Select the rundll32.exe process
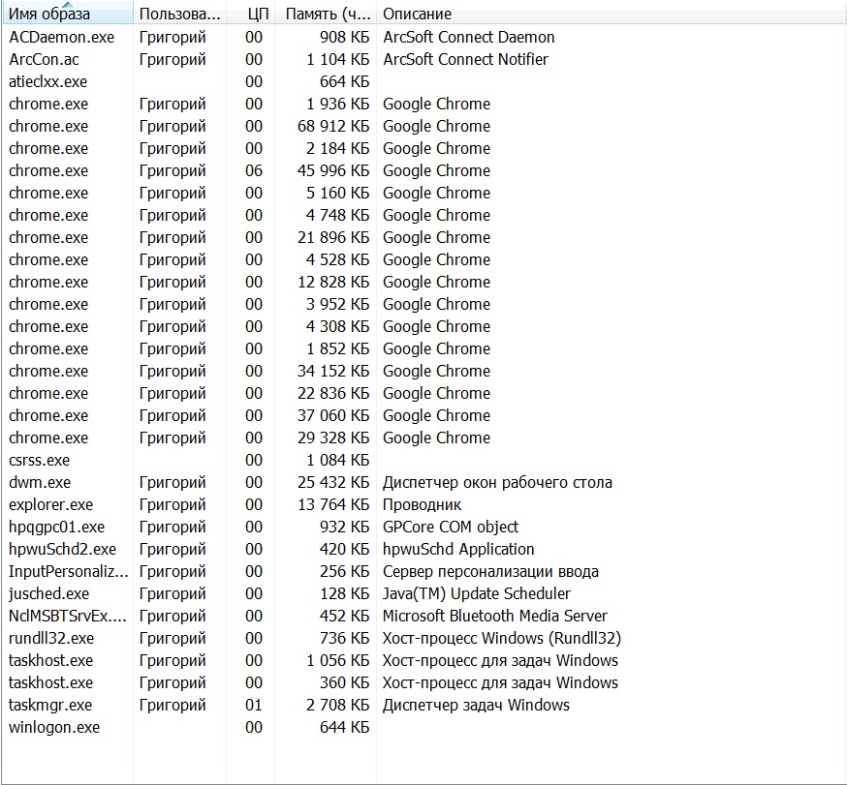This screenshot has height=785, width=847. click(51, 638)
